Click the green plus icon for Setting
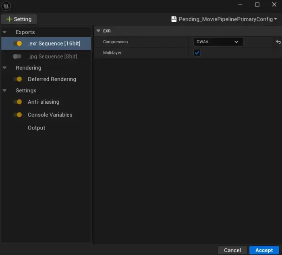This screenshot has height=255, width=282. point(9,19)
